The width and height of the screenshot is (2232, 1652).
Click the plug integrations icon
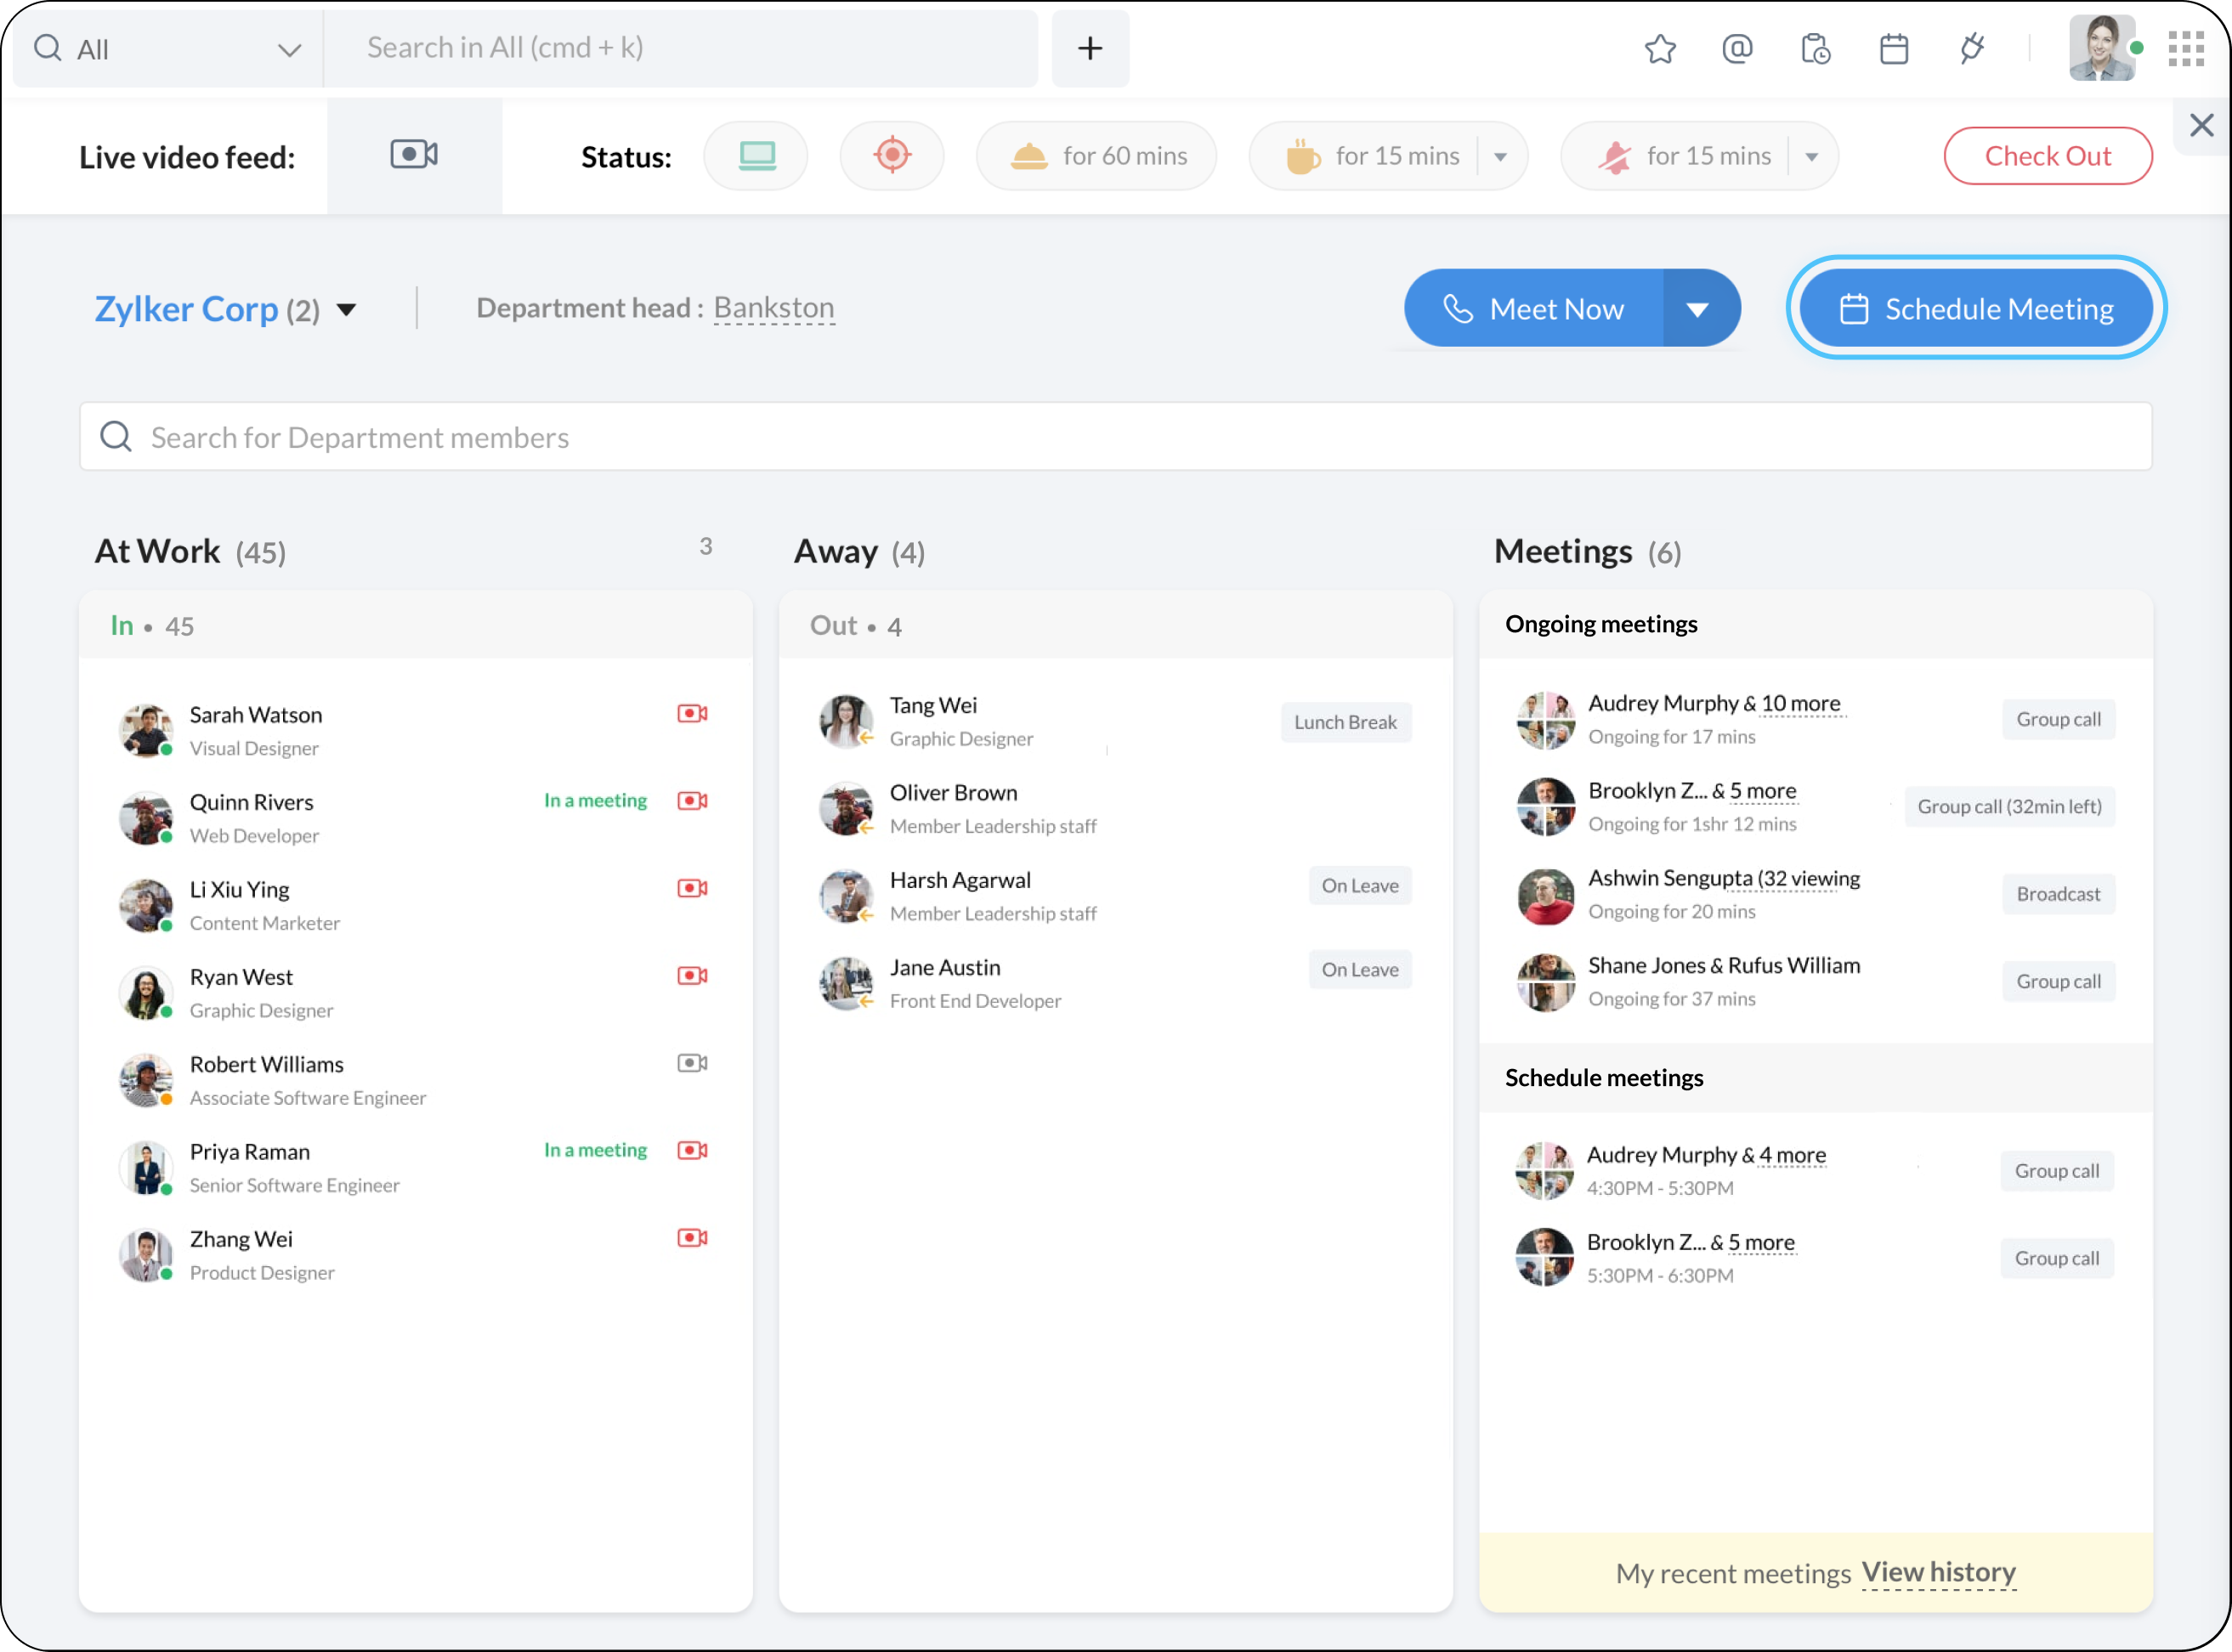(1971, 49)
